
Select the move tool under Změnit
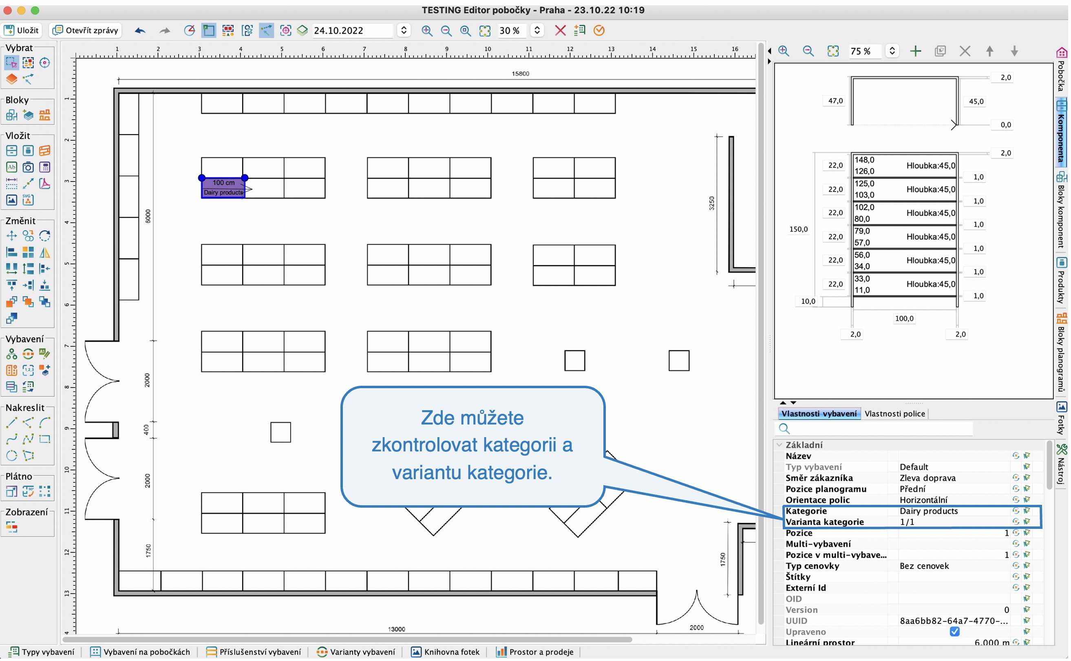click(x=12, y=236)
